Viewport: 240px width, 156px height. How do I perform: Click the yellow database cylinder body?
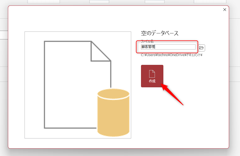coord(113,118)
